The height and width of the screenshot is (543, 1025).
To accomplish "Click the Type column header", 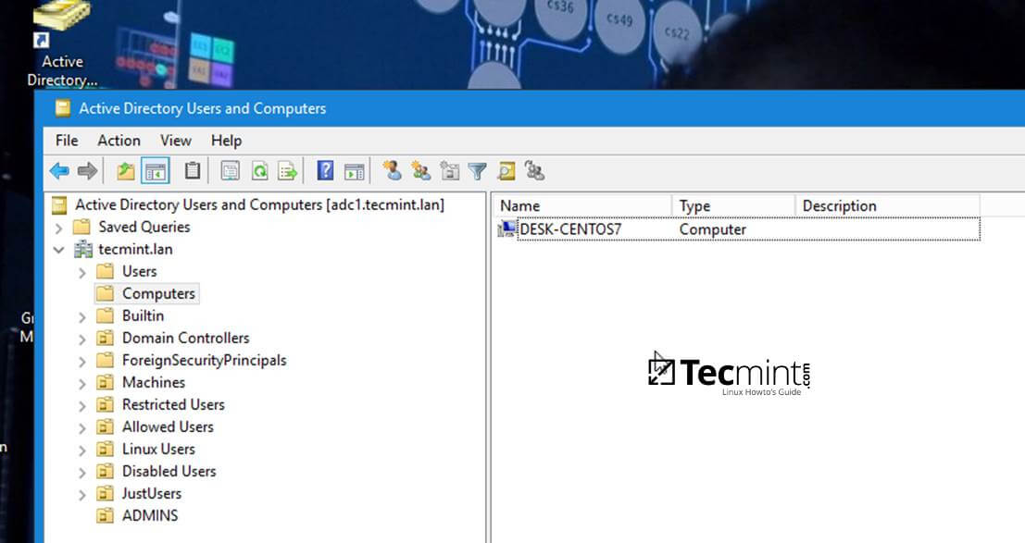I will click(x=731, y=205).
